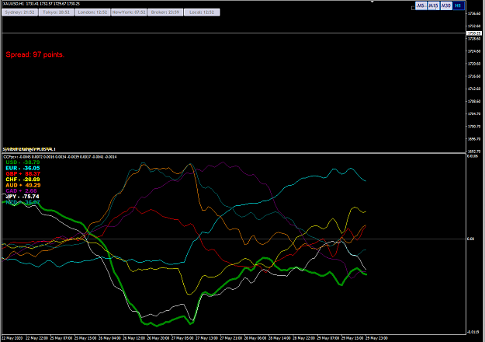
Task: Click the chart shift triangle marker at top
Action: (x=372, y=2)
